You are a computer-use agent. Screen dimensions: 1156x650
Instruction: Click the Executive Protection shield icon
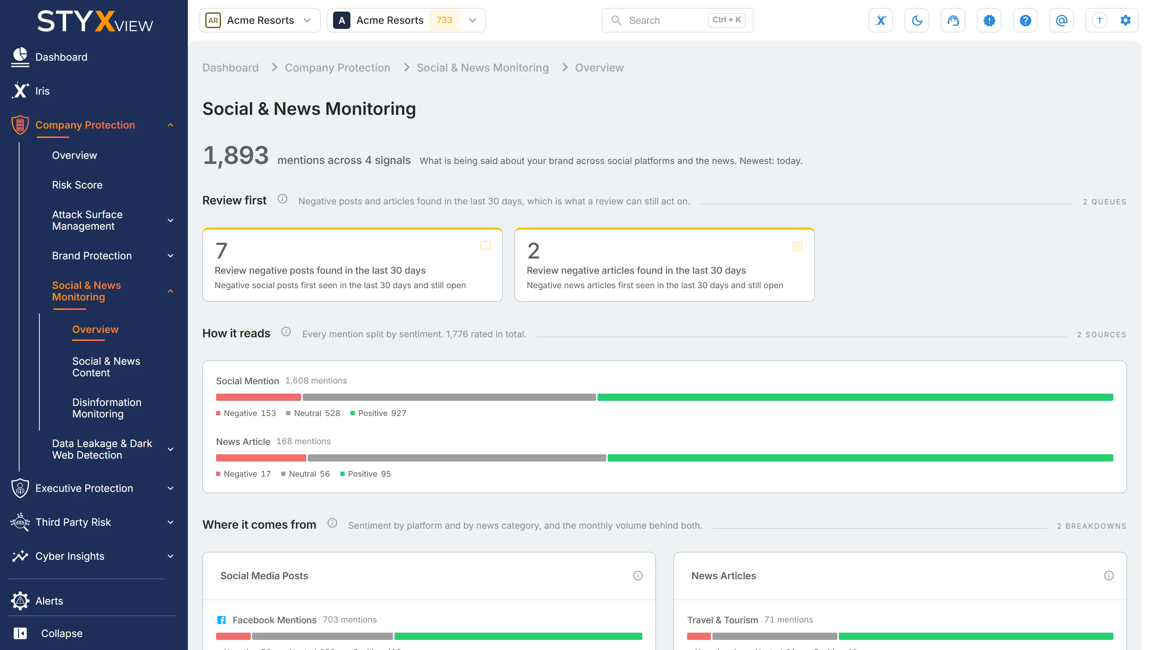20,488
